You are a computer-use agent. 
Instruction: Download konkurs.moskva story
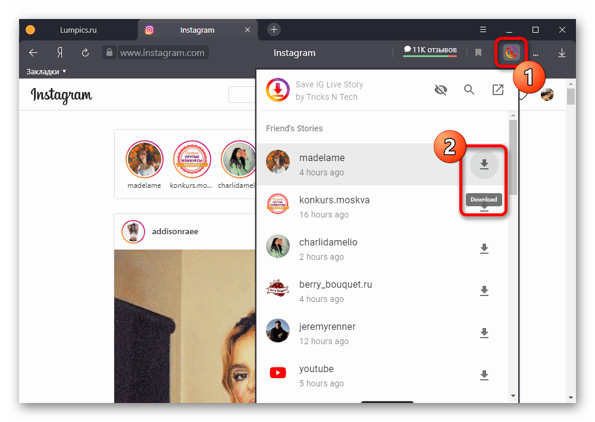(484, 207)
